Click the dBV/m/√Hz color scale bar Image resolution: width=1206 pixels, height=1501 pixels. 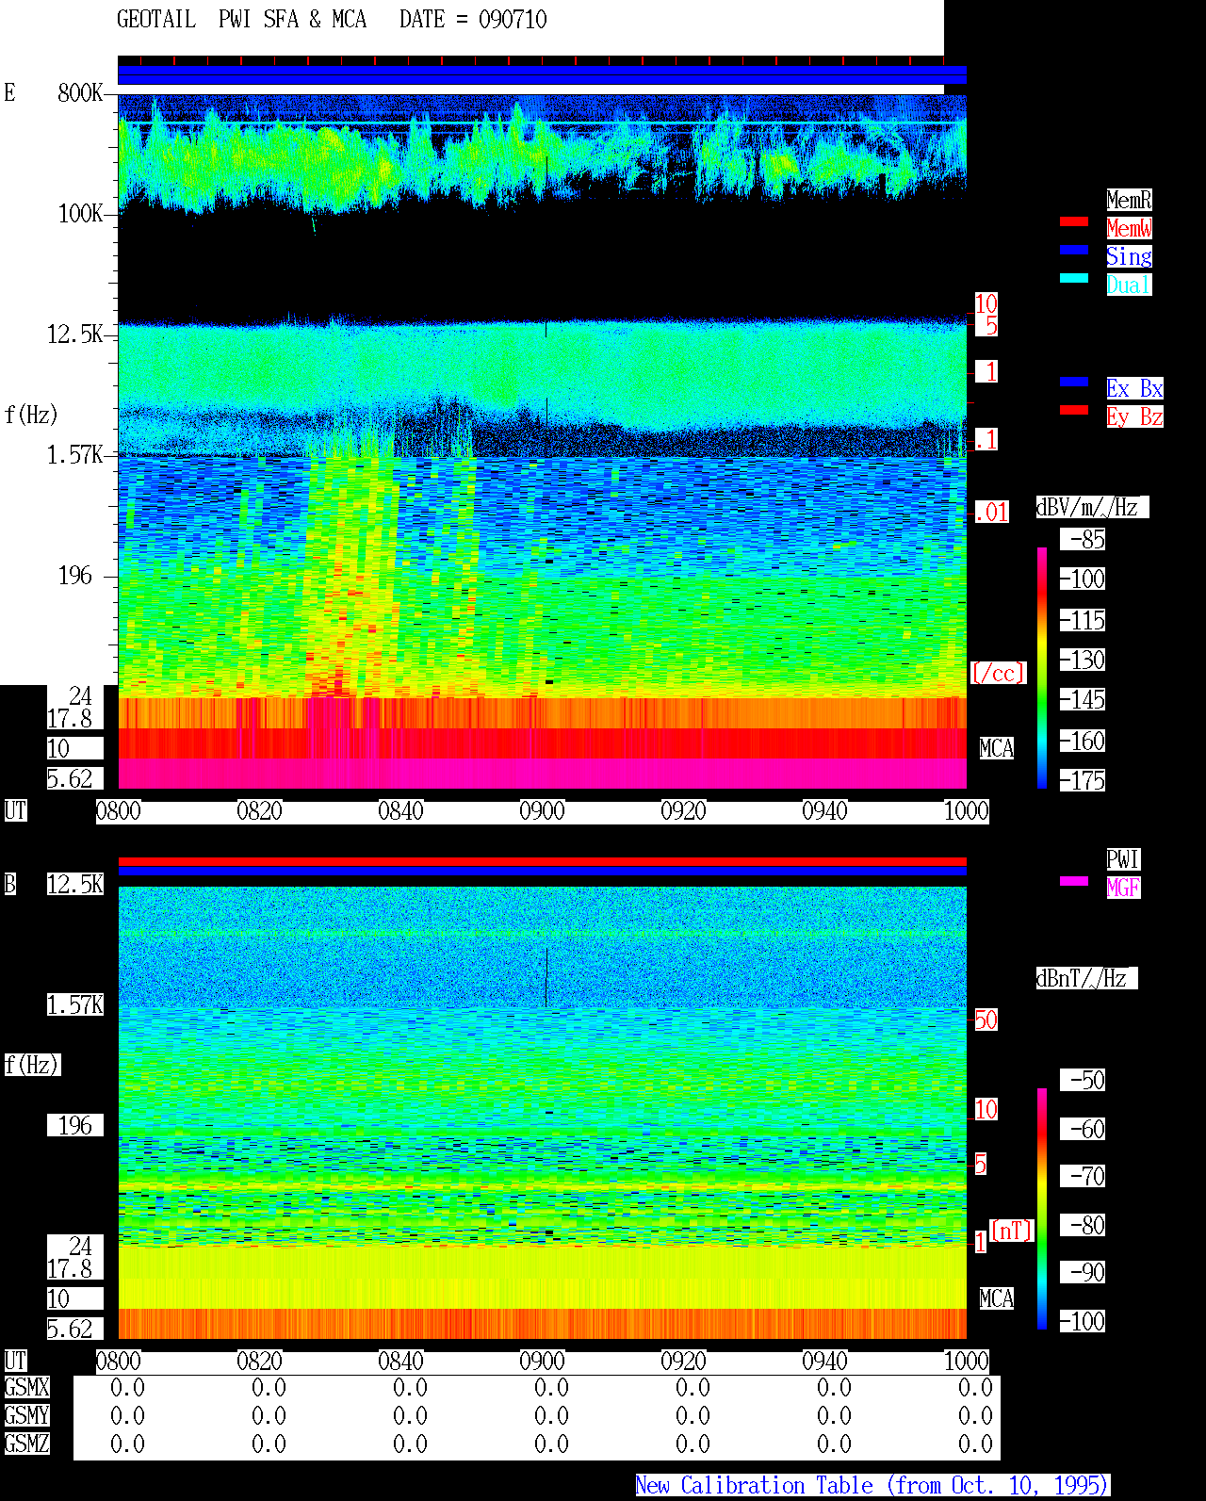click(x=1042, y=667)
